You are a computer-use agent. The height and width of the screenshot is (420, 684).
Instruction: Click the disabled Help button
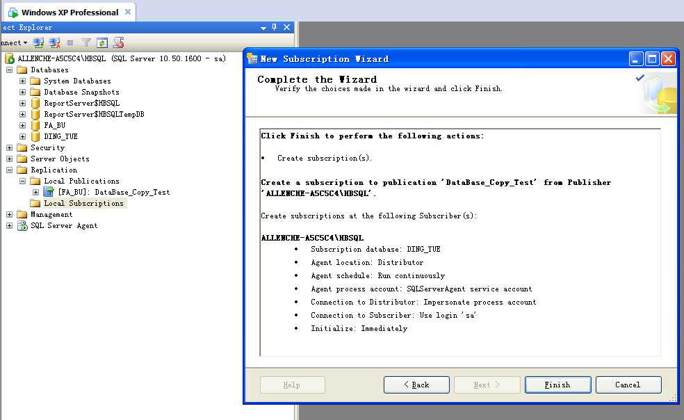(292, 385)
